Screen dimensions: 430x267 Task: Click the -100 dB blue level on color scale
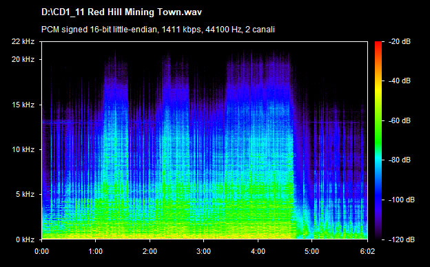378,200
